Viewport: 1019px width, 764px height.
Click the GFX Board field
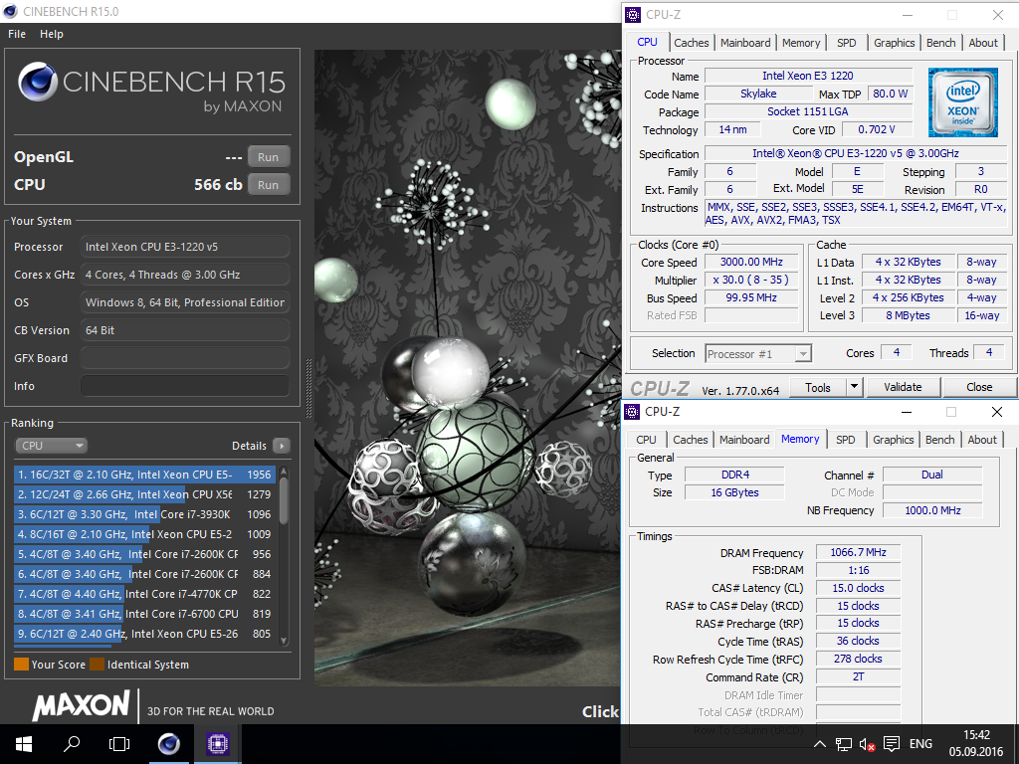pyautogui.click(x=185, y=358)
